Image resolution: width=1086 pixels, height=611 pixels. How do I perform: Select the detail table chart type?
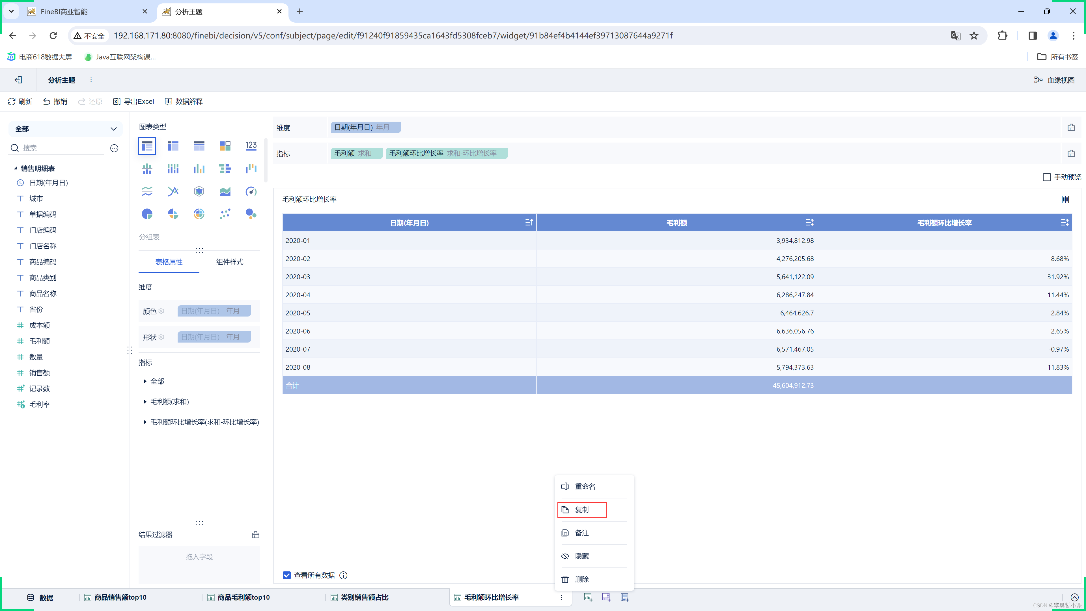coord(199,146)
